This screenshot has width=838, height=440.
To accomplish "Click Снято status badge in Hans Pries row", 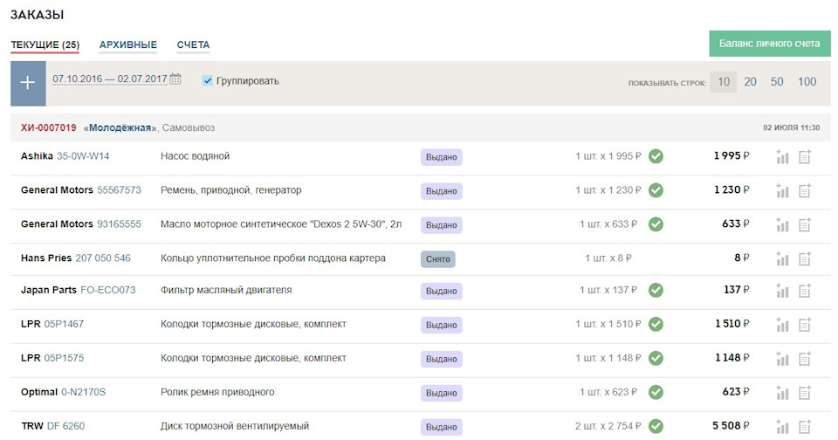I will (437, 258).
